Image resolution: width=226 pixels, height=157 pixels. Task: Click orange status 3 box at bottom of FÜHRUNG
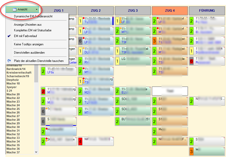tap(192, 151)
